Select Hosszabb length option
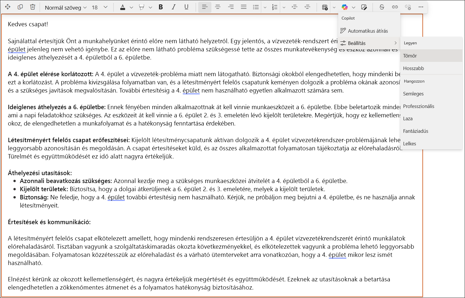This screenshot has height=298, width=465. (x=431, y=68)
